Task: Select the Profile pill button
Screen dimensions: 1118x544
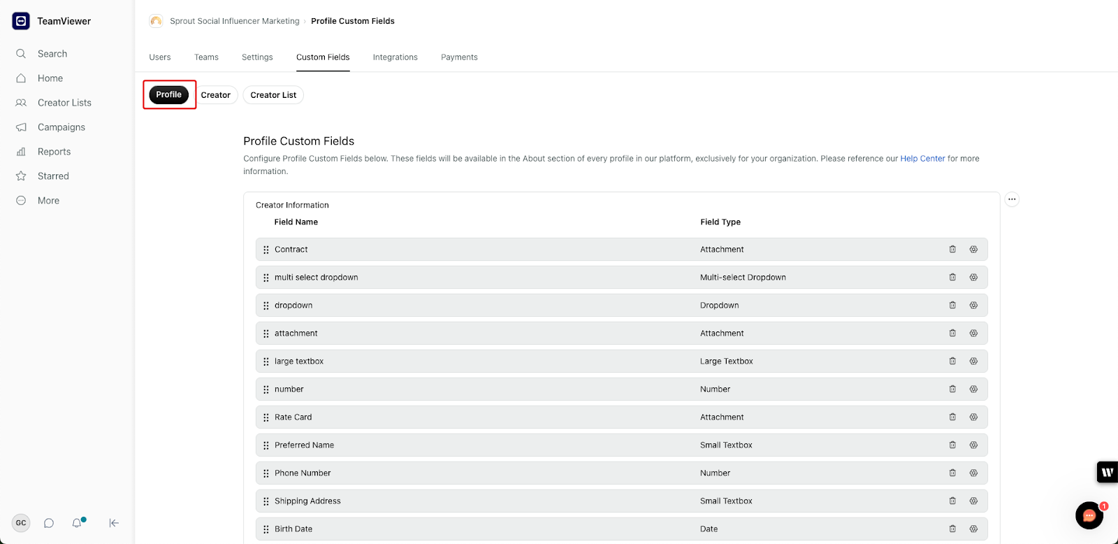Action: coord(169,94)
